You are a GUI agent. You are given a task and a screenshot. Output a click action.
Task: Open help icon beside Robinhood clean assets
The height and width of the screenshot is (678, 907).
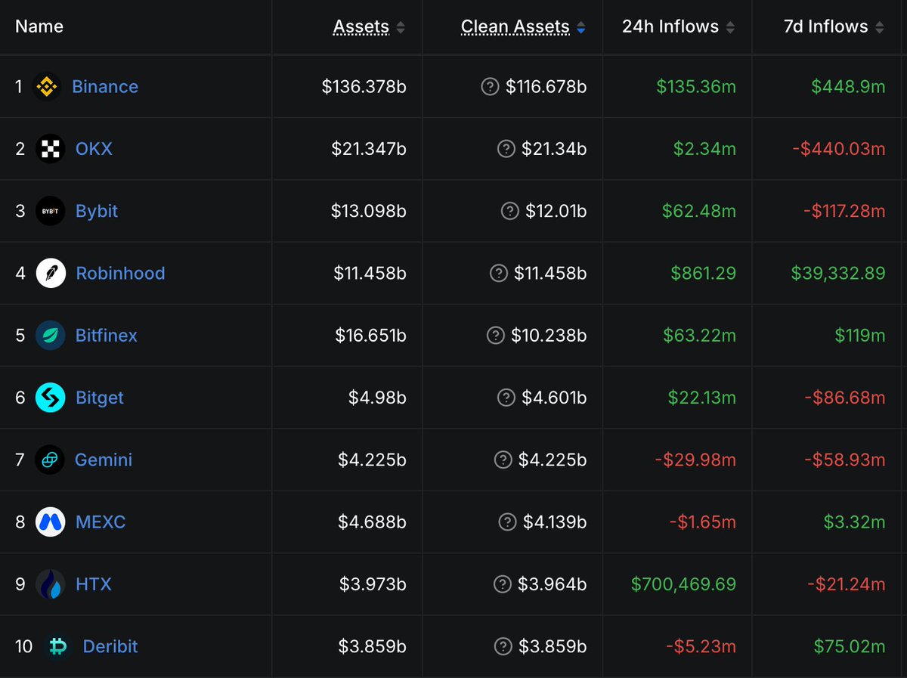point(499,273)
